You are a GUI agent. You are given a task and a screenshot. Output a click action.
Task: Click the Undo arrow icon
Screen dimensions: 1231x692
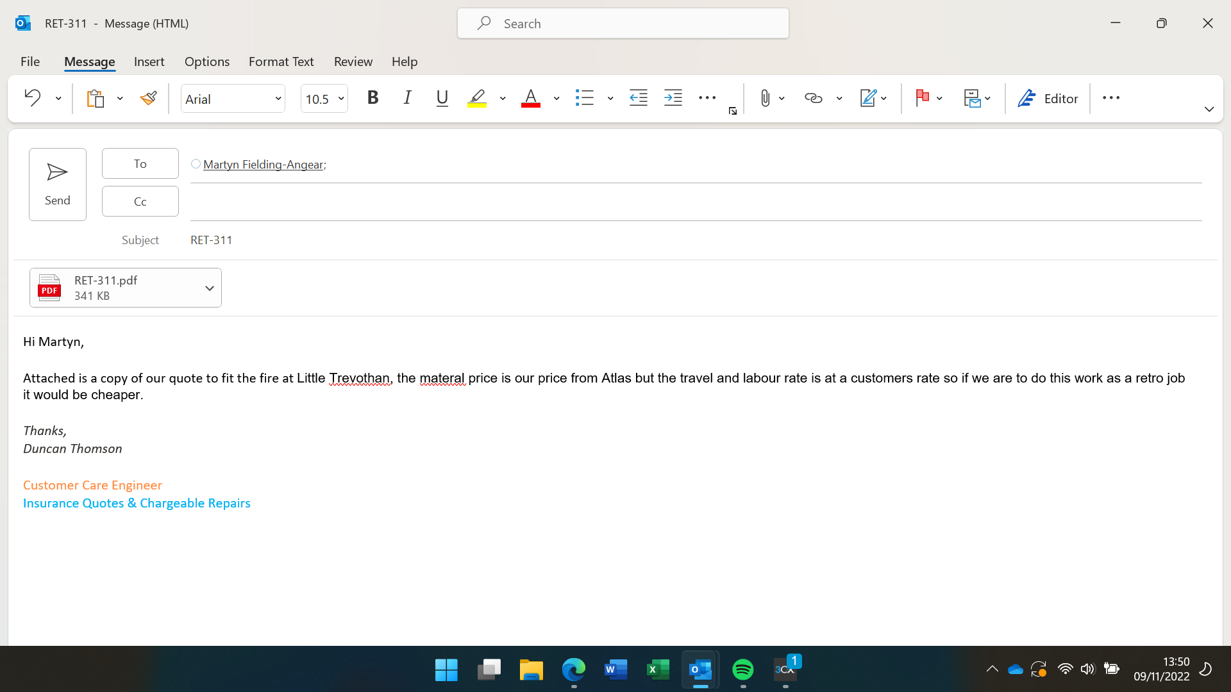(32, 98)
